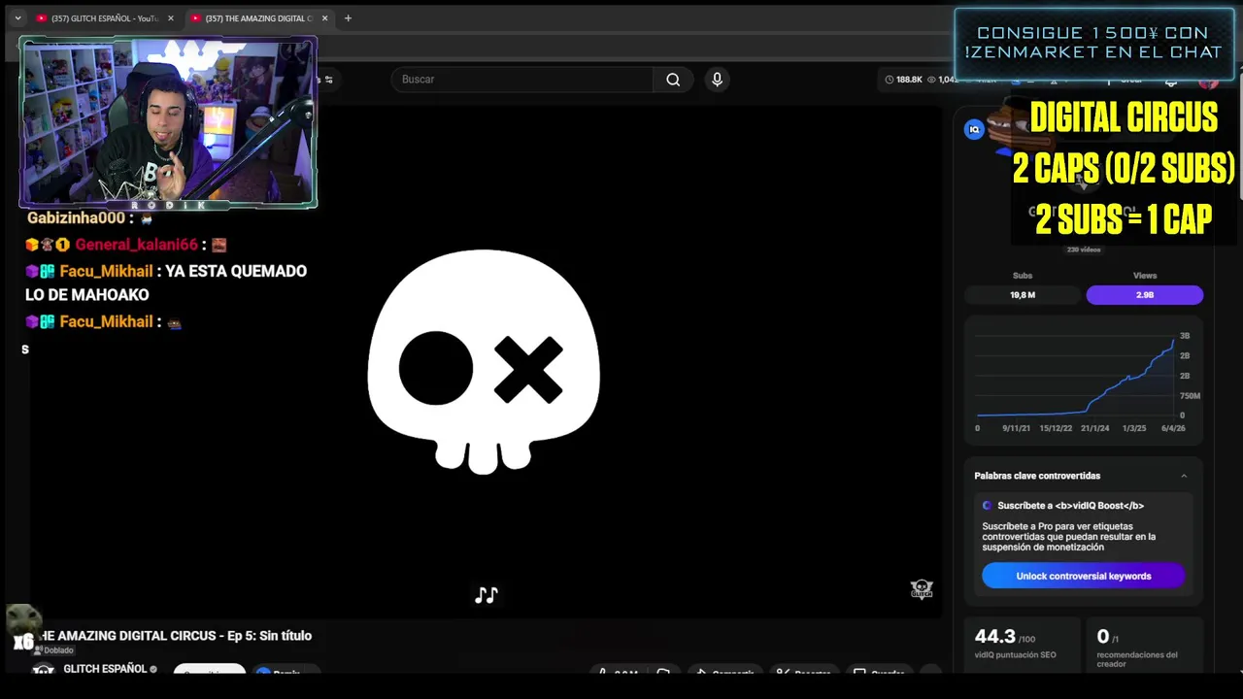Open the GLITCH ESPAÑOL channel name link
This screenshot has height=699, width=1243.
pos(105,669)
